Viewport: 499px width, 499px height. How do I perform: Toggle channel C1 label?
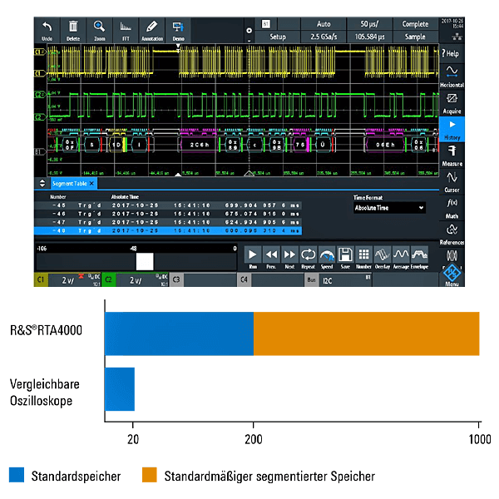coord(41,279)
